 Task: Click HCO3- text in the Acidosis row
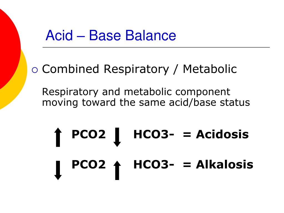pos(154,135)
